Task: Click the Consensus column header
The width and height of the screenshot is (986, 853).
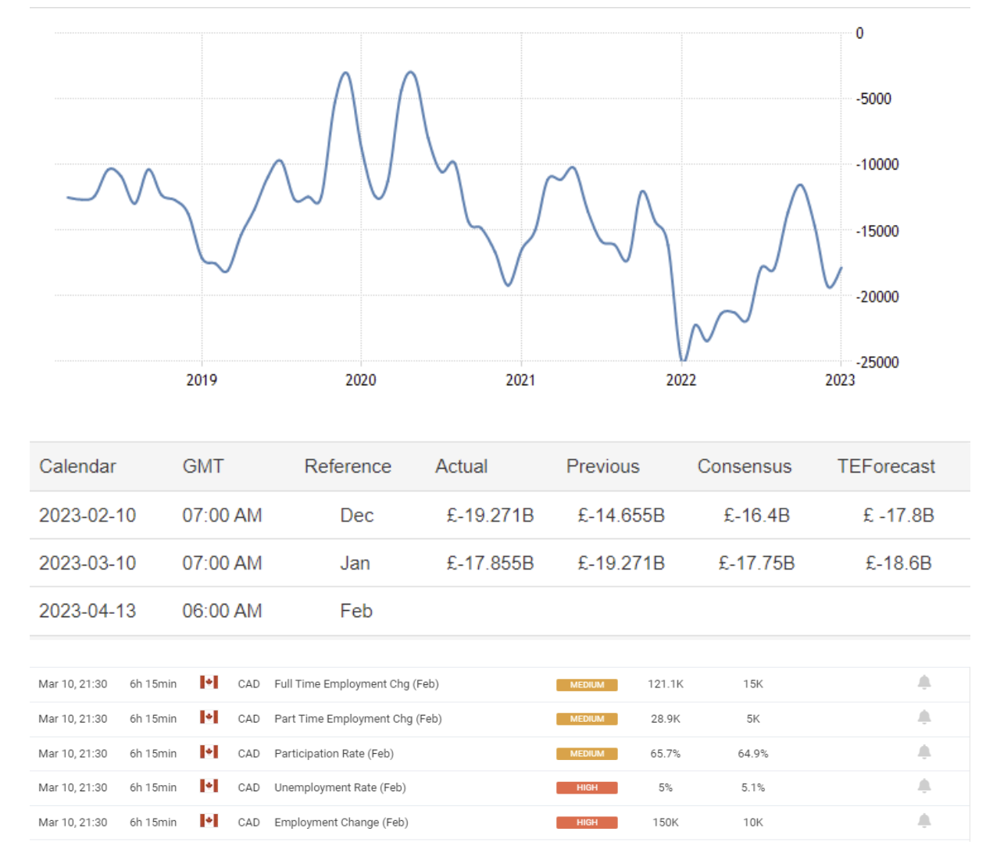Action: (x=744, y=466)
